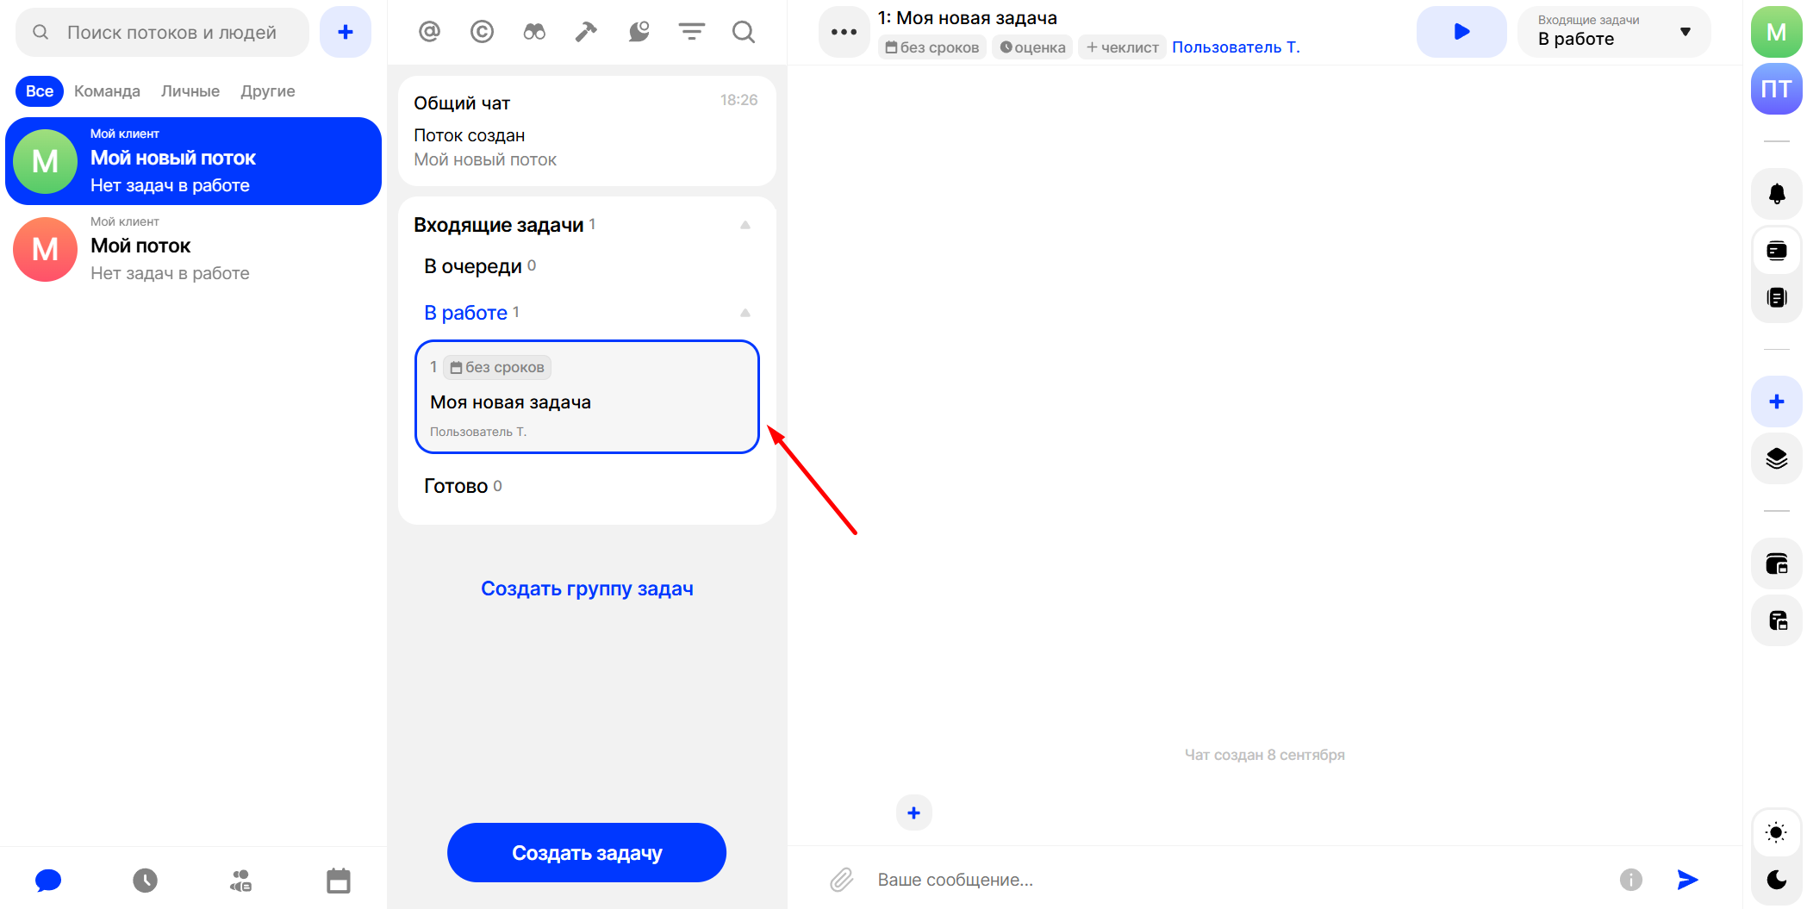Open the 'В работе' status dropdown
The width and height of the screenshot is (1807, 909).
click(x=1613, y=32)
